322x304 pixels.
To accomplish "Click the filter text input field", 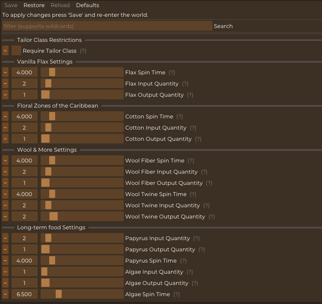I will tap(107, 26).
